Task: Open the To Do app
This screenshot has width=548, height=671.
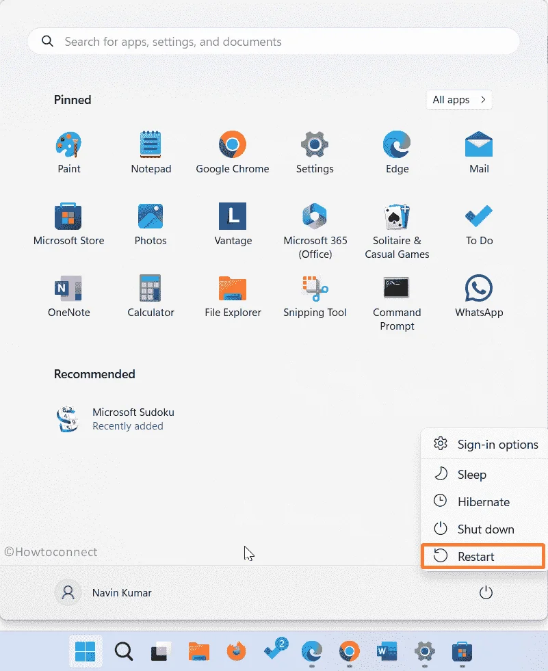Action: (x=479, y=224)
